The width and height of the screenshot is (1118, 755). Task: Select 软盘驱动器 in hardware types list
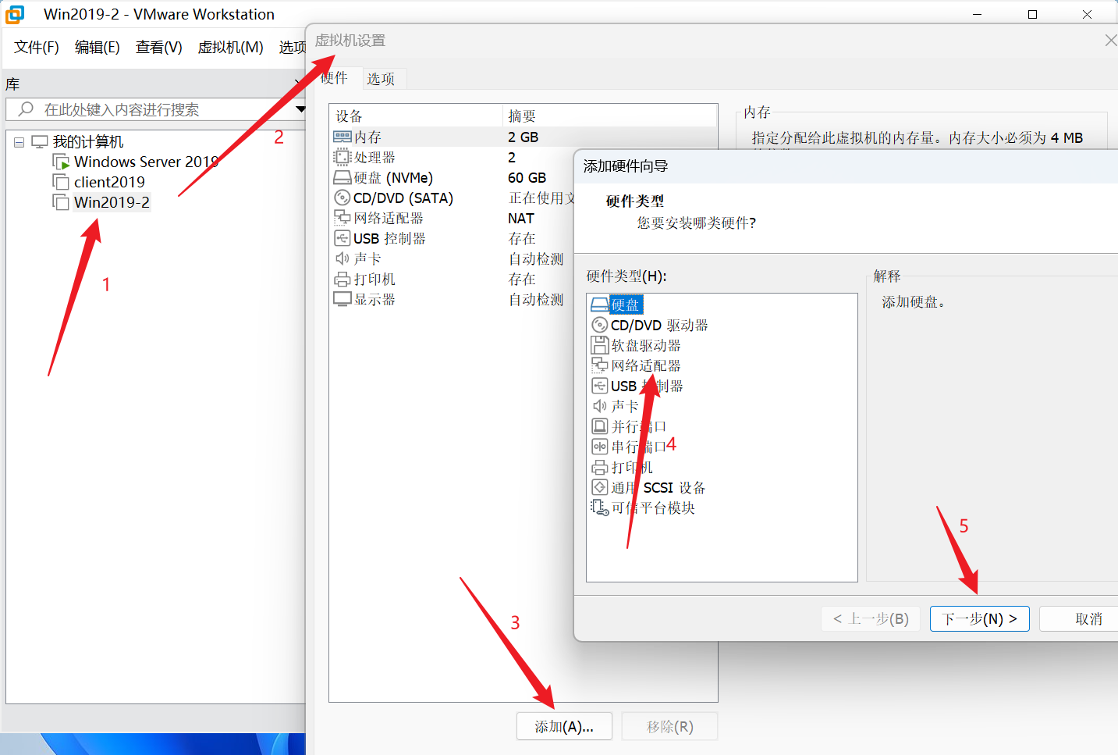point(646,345)
